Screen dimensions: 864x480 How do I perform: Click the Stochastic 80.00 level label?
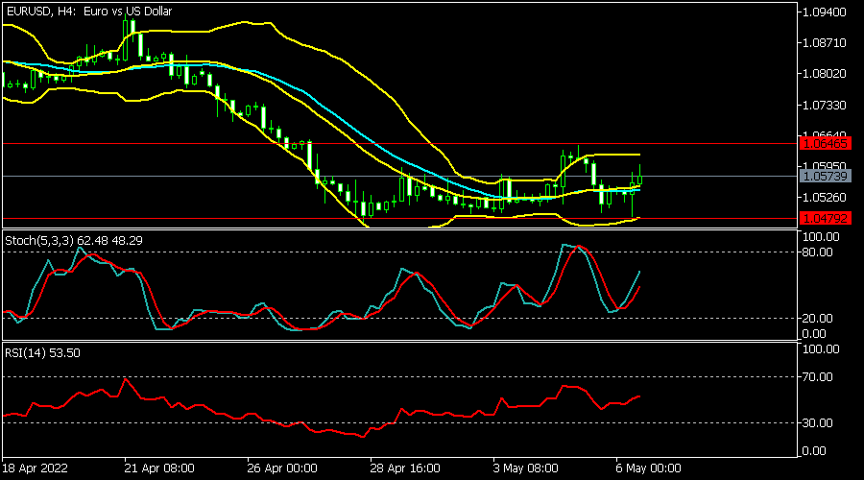click(x=817, y=252)
